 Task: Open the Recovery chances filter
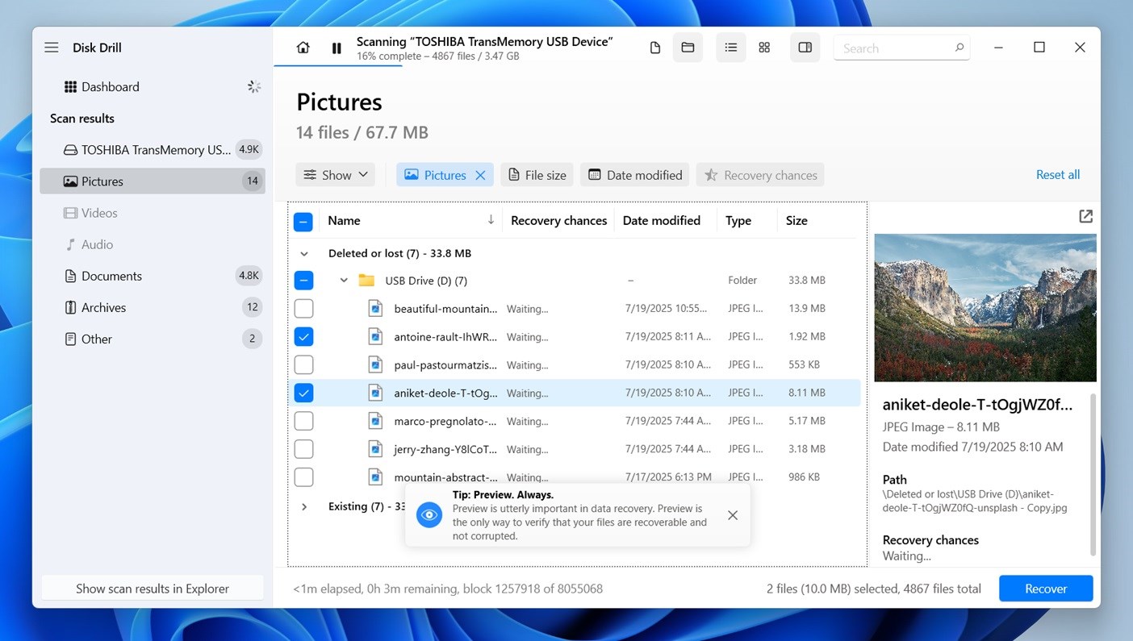[760, 175]
